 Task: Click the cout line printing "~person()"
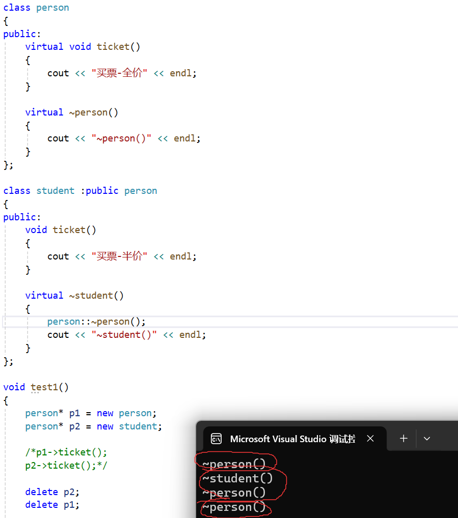tap(124, 138)
